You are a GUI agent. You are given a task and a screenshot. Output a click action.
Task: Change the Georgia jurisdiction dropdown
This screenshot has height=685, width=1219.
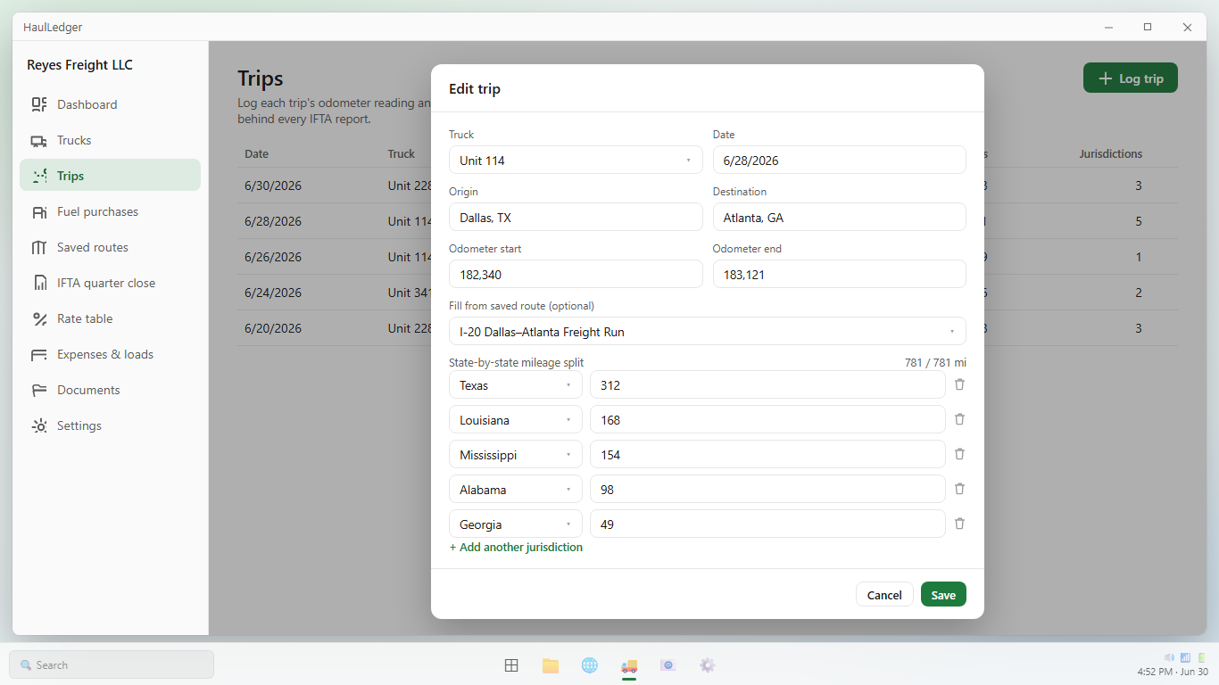(516, 524)
